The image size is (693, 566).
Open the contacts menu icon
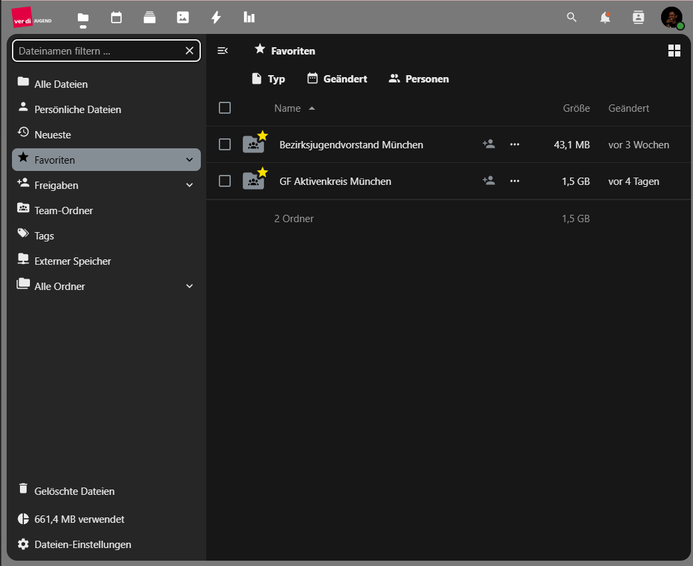tap(638, 18)
